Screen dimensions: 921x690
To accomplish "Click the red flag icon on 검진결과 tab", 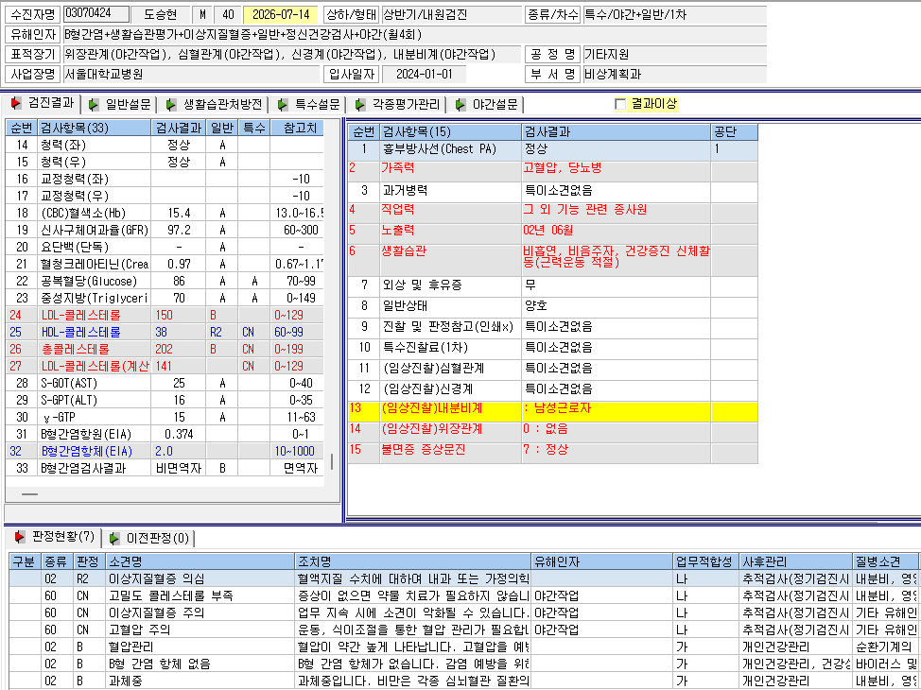I will tap(16, 104).
